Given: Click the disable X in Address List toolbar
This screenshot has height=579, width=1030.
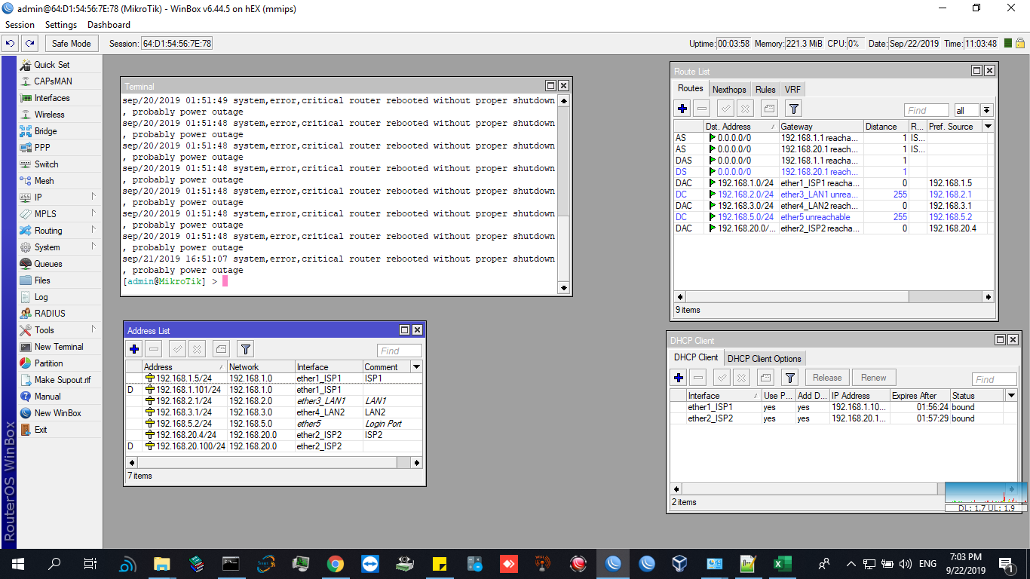Looking at the screenshot, I should coord(197,349).
